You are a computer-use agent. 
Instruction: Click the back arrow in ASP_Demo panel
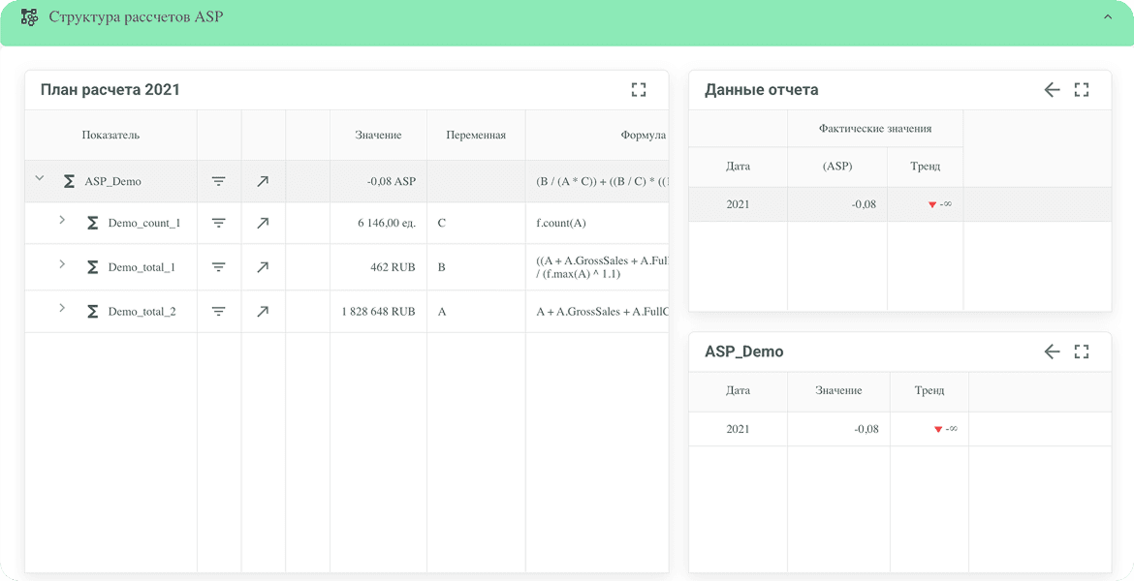click(1053, 352)
